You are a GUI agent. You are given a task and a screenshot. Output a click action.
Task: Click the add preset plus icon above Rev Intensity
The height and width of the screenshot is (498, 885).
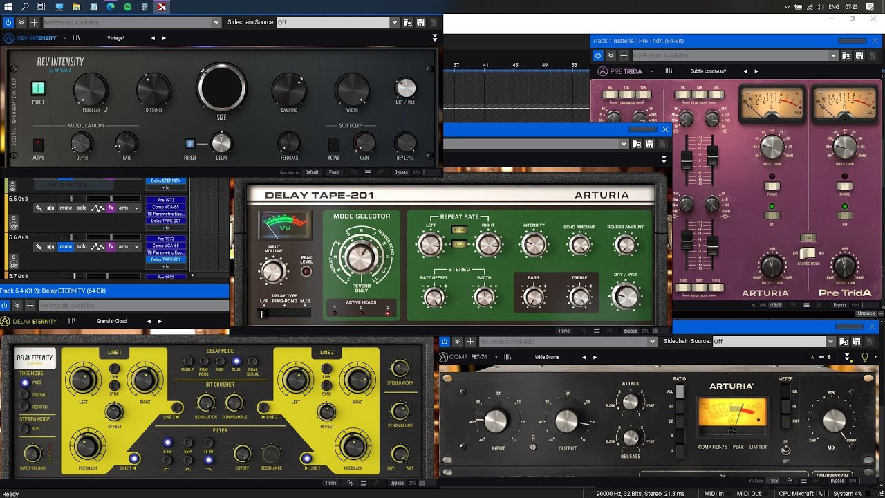click(x=33, y=23)
